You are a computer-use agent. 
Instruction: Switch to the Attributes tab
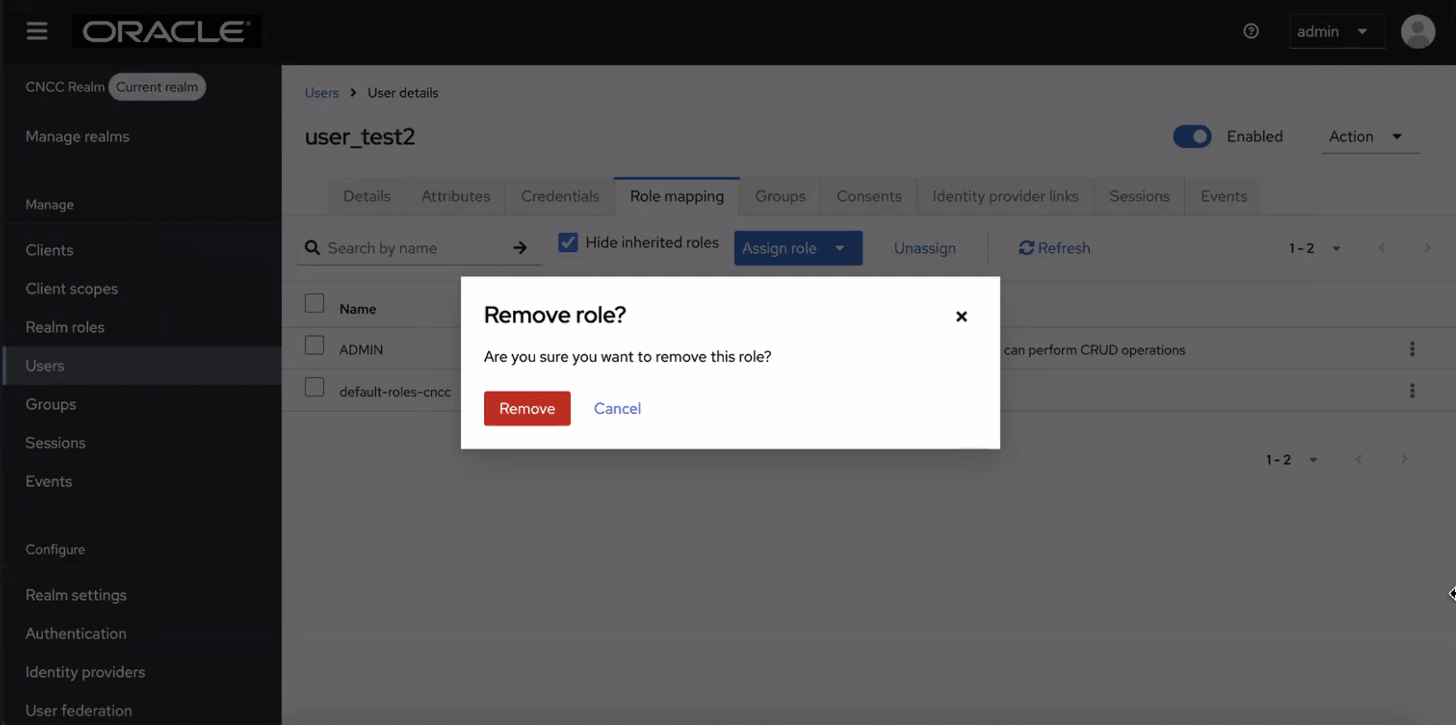[x=456, y=196]
